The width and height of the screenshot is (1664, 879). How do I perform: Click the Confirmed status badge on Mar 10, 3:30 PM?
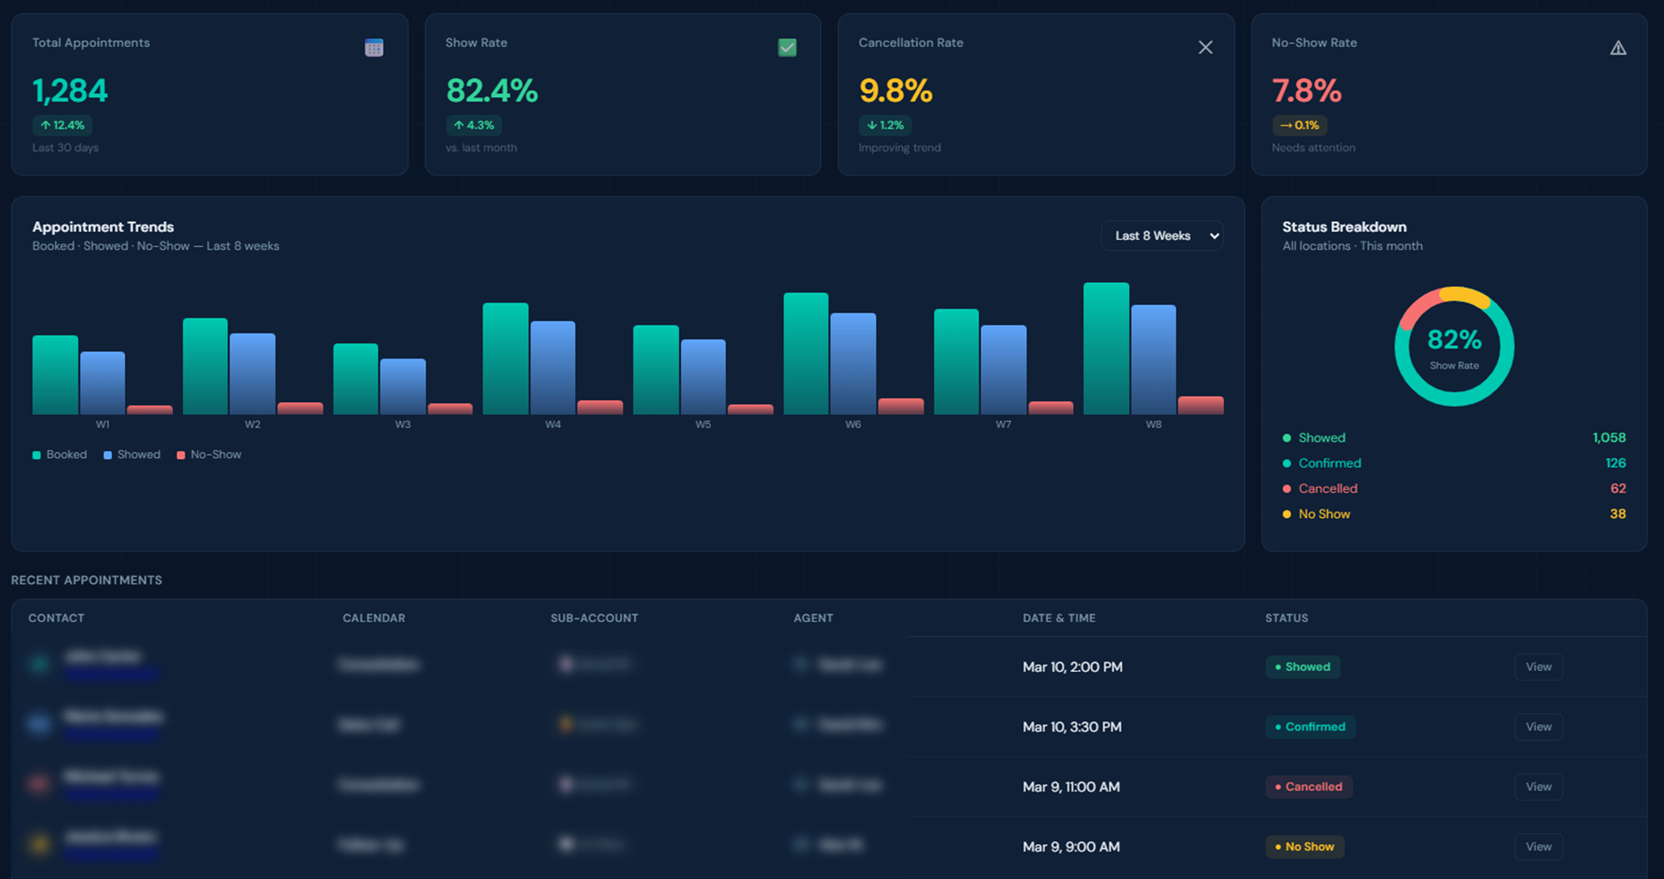coord(1310,726)
